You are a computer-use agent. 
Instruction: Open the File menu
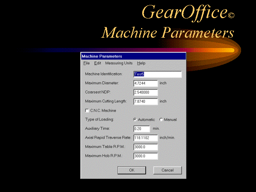point(86,63)
